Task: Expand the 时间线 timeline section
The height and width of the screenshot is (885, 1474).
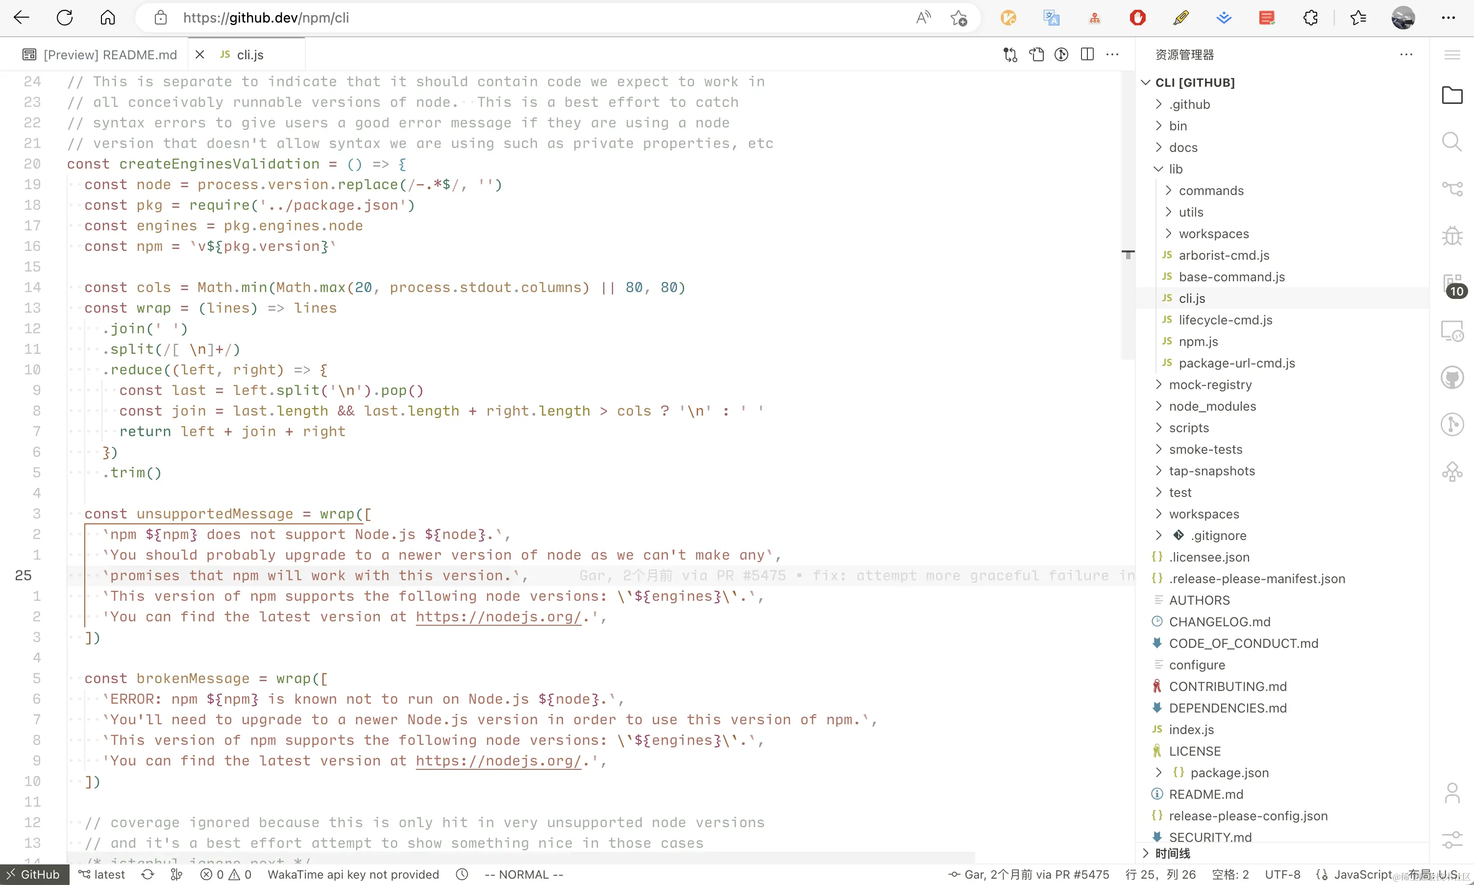Action: tap(1172, 854)
